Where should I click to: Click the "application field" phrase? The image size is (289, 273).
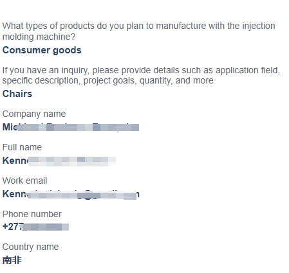(248, 70)
